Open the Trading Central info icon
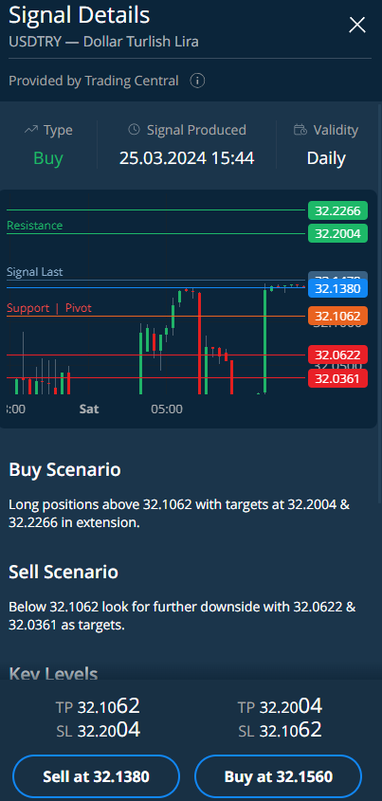The width and height of the screenshot is (382, 801). tap(198, 81)
